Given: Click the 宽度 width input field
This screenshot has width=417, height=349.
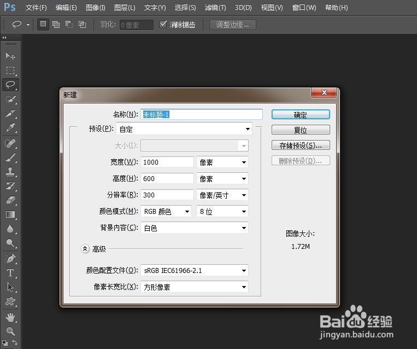Looking at the screenshot, I should pyautogui.click(x=167, y=162).
